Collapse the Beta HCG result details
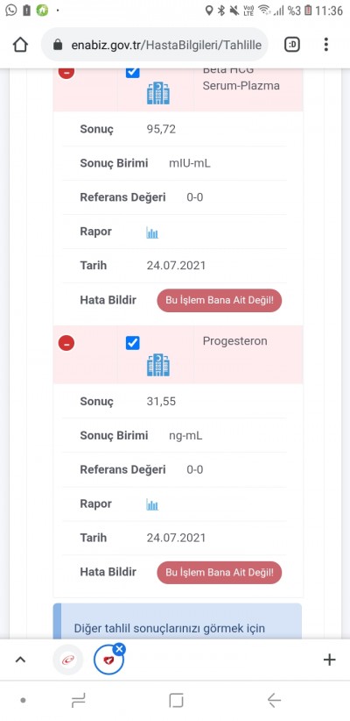The width and height of the screenshot is (350, 721). (x=66, y=73)
